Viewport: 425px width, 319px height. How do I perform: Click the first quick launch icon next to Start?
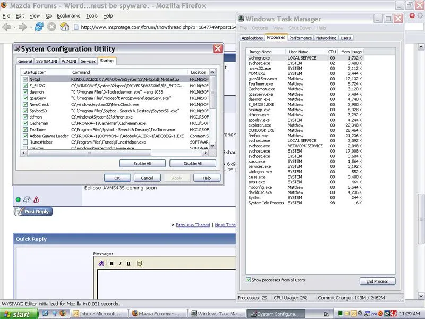click(x=45, y=313)
